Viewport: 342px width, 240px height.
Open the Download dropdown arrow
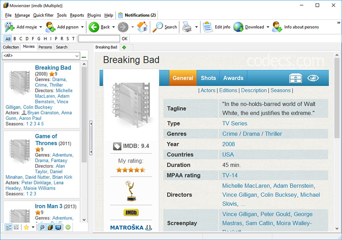pyautogui.click(x=268, y=27)
